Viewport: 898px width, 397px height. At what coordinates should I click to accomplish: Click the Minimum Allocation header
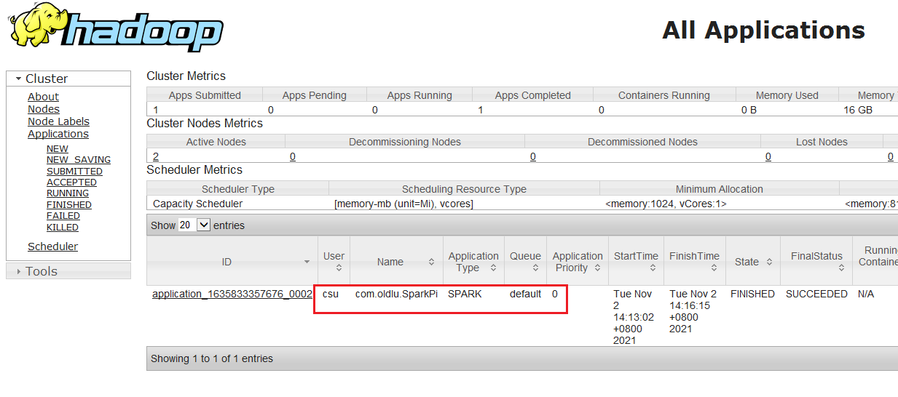tap(720, 189)
